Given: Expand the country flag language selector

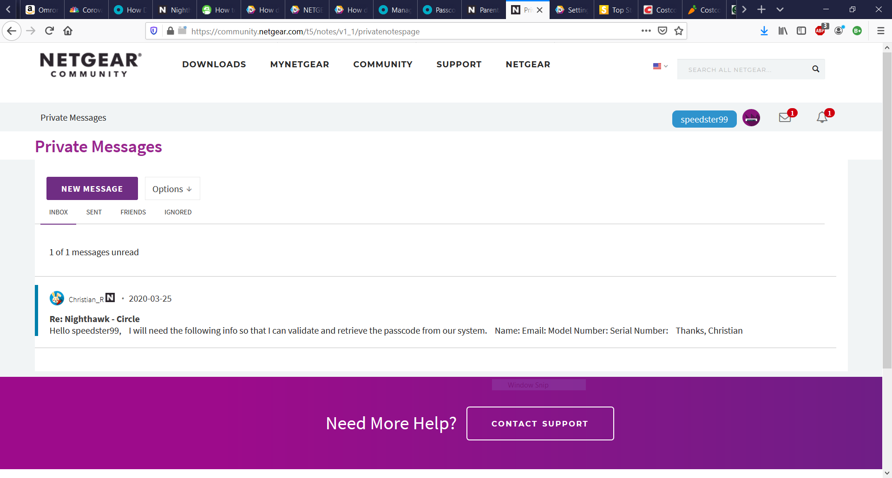Looking at the screenshot, I should [x=660, y=66].
